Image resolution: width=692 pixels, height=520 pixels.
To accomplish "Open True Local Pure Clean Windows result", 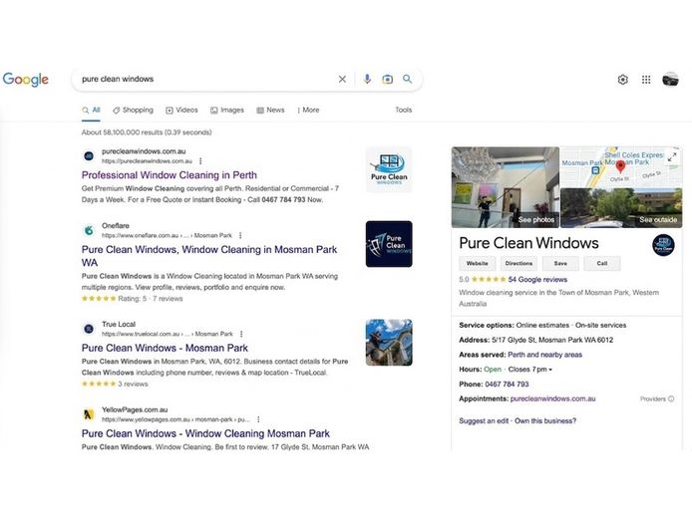I will click(165, 348).
